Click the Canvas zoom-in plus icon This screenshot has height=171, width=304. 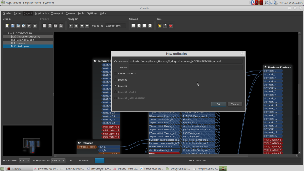[x=139, y=25]
